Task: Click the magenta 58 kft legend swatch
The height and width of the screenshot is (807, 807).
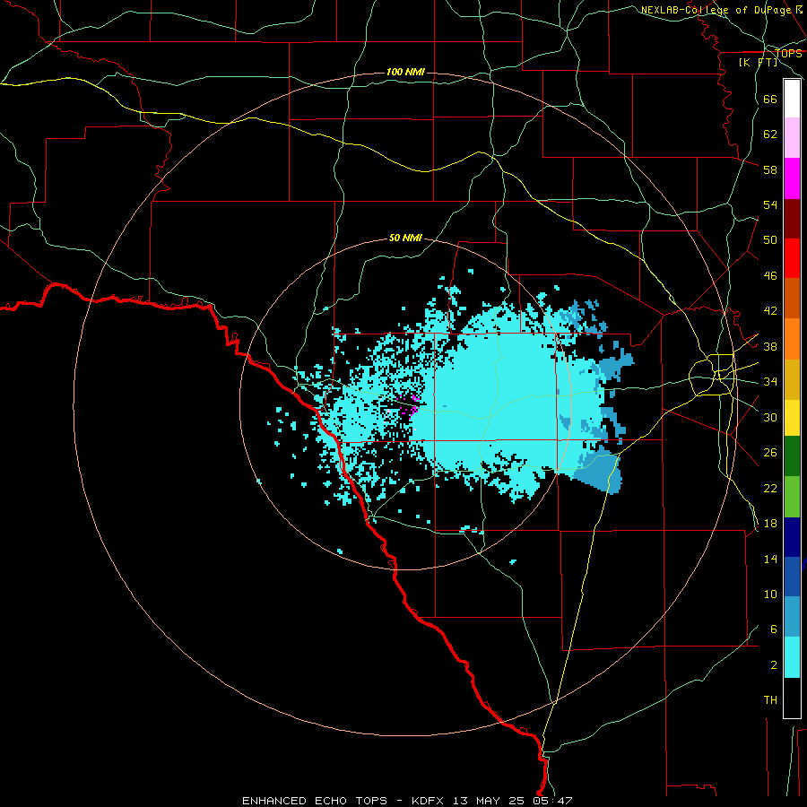Action: tap(792, 178)
